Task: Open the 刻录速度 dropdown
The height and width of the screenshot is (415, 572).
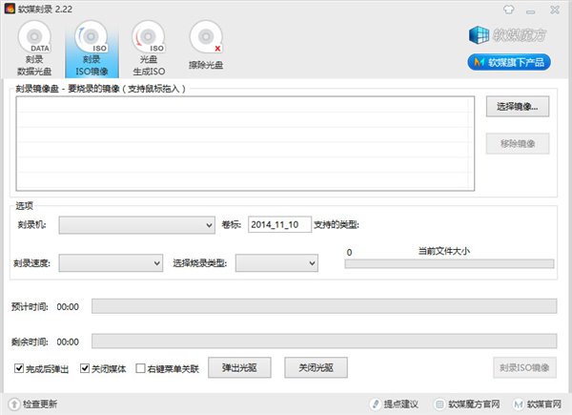Action: pos(111,262)
